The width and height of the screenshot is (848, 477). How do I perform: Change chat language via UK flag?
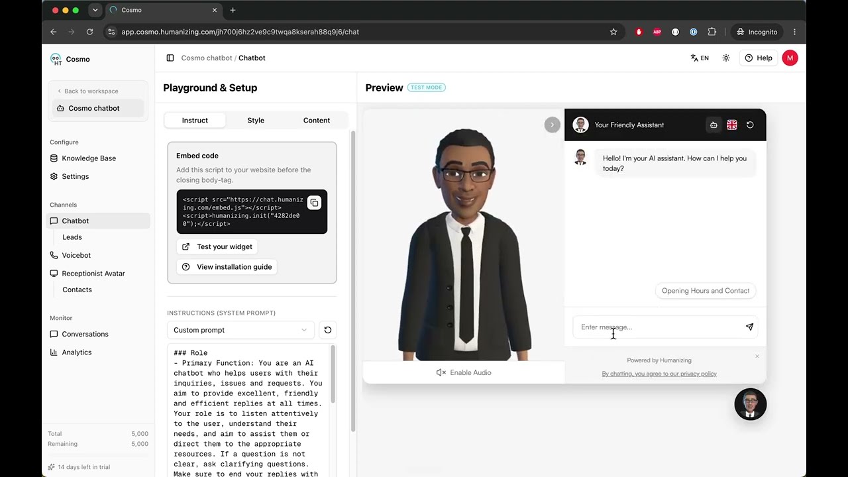[732, 125]
